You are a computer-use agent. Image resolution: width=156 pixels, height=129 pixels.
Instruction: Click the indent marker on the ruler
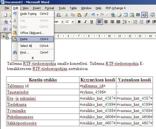pyautogui.click(x=7, y=36)
